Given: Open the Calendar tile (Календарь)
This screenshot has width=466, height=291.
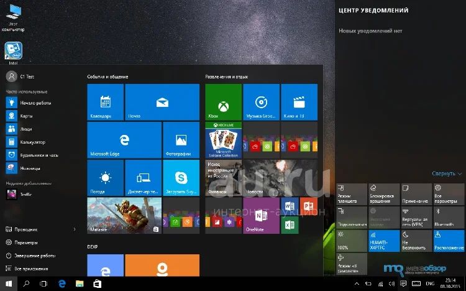Looking at the screenshot, I should pyautogui.click(x=105, y=102).
